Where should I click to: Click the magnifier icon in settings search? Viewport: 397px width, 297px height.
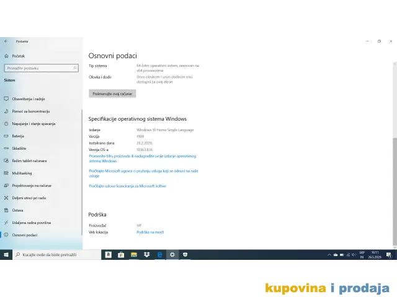pyautogui.click(x=74, y=68)
